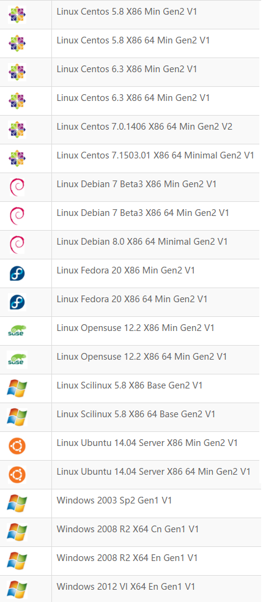Click the Windows icon for Windows 2012 VI X64 En
This screenshot has height=602, width=263.
coord(17,590)
